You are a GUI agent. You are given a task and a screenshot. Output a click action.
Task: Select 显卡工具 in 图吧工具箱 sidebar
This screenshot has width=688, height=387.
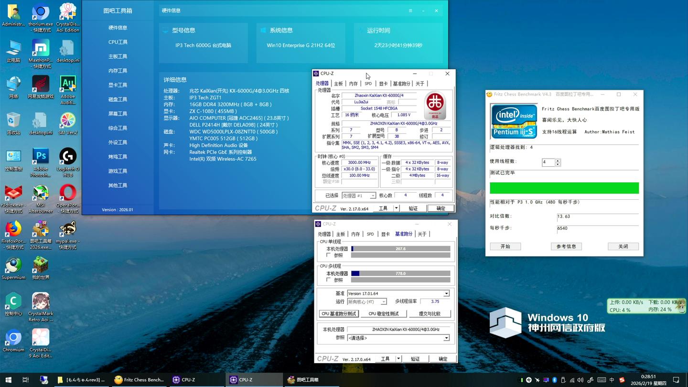(x=118, y=85)
